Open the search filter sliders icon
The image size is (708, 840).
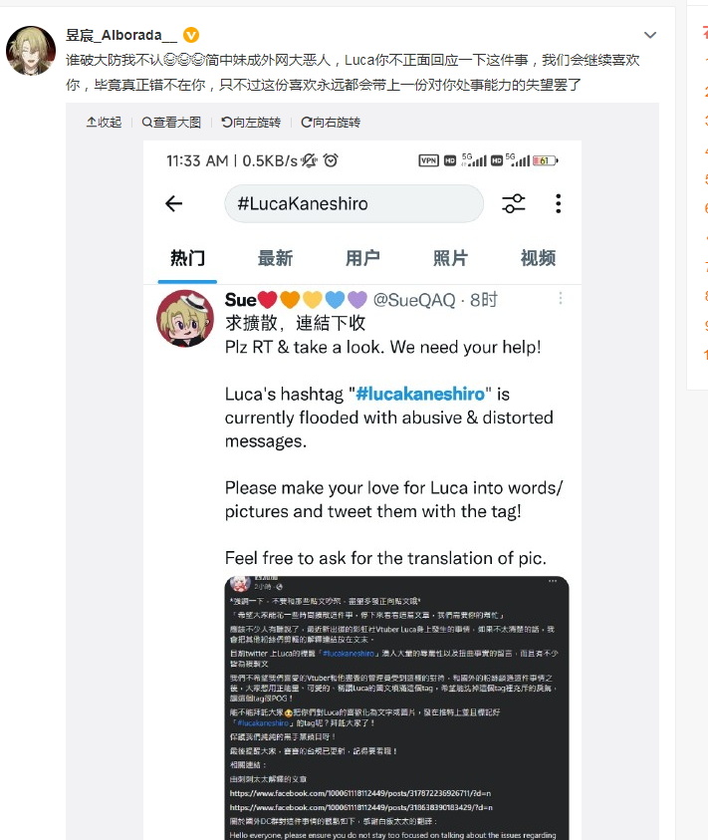pyautogui.click(x=513, y=203)
